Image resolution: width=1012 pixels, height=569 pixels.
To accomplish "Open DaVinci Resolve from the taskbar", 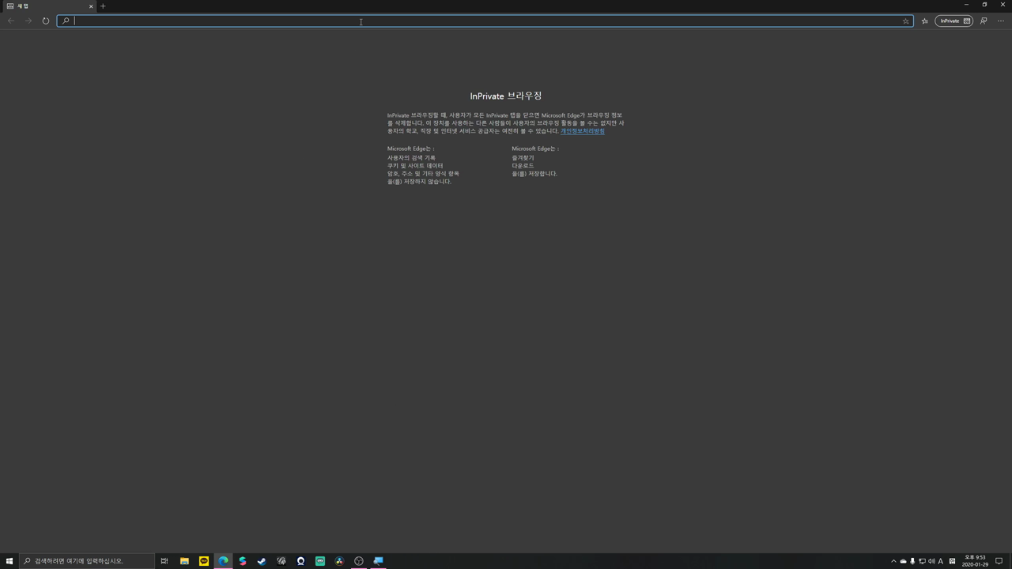I will [339, 561].
